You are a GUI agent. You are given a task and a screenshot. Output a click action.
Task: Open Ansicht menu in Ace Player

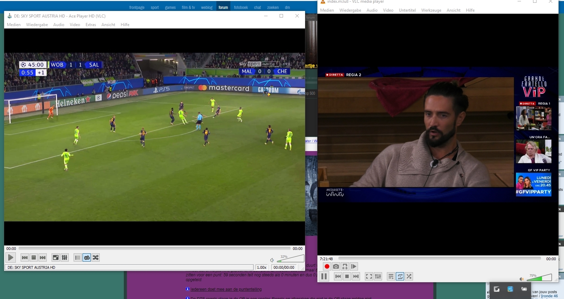click(x=108, y=25)
